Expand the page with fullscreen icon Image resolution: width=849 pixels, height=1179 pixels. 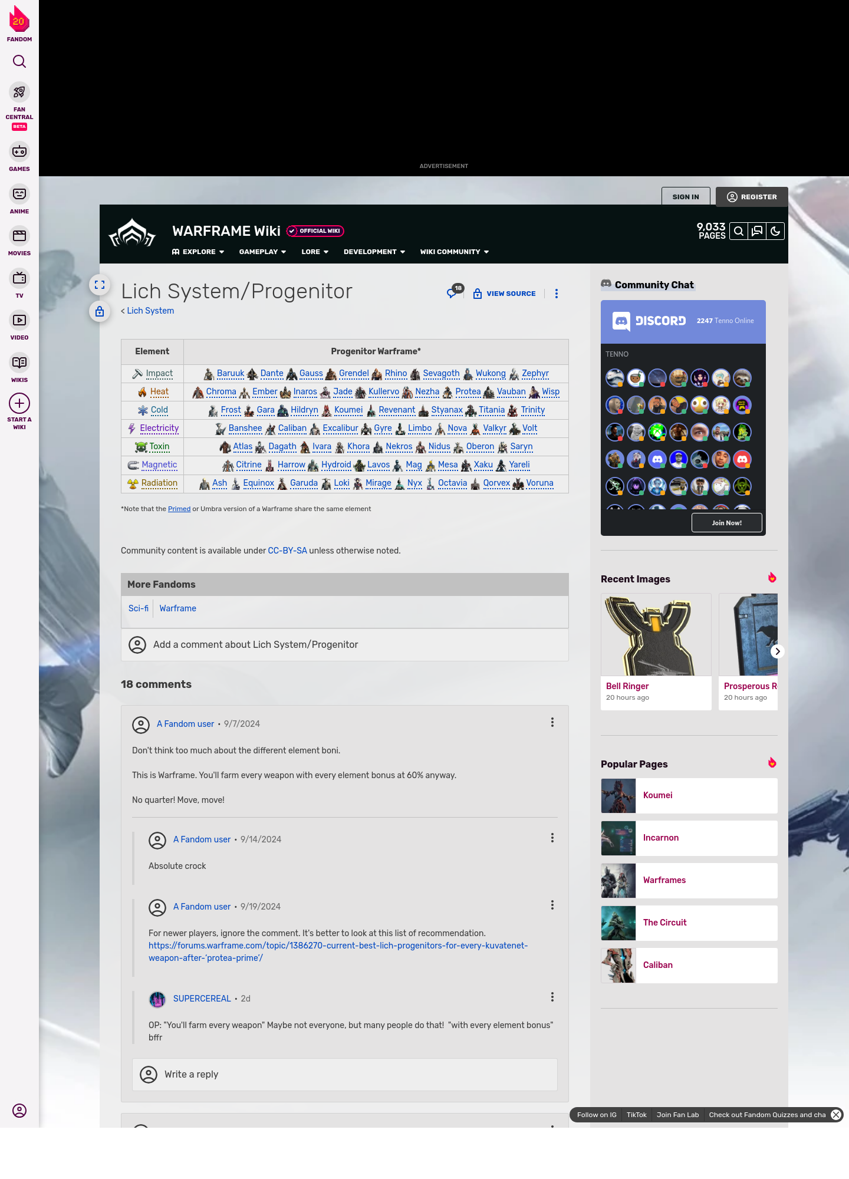click(100, 285)
